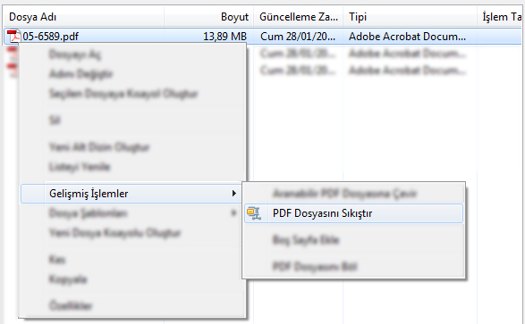Click the PDF icon of 05-6589.pdf

coord(13,36)
